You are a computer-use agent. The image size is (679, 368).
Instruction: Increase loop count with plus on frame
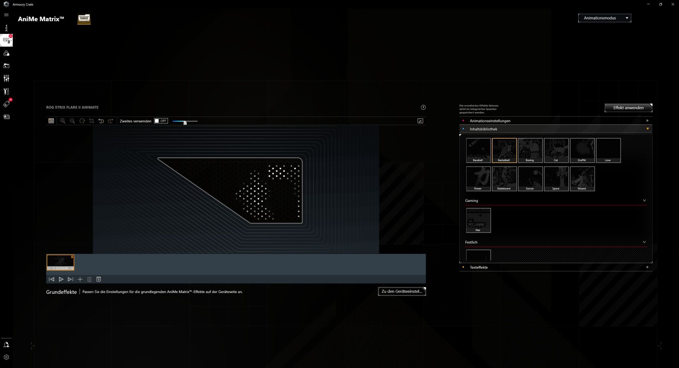pos(72,268)
